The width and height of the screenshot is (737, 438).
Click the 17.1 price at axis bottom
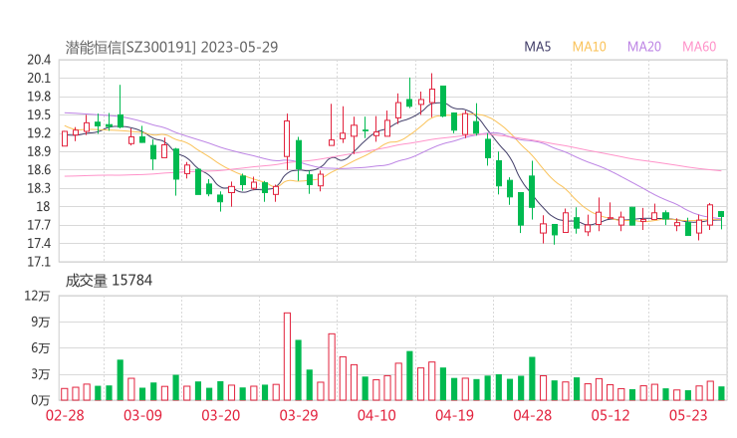coord(39,262)
